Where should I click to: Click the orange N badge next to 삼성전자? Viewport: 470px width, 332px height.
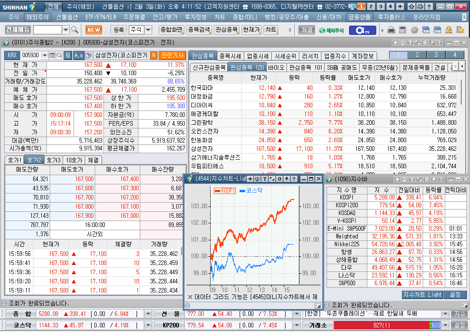coord(154,55)
